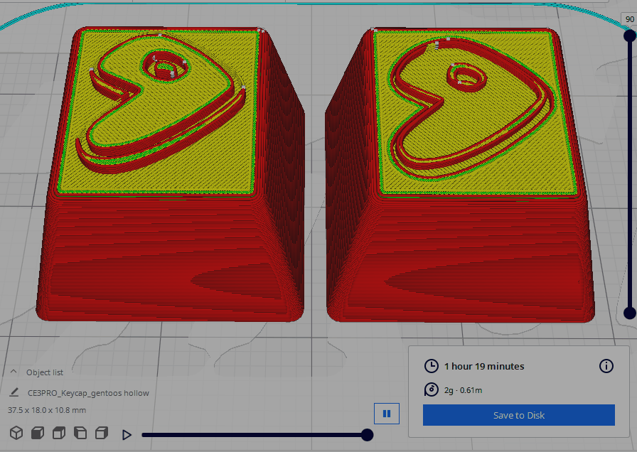637x452 pixels.
Task: Click dimensions text 37.5 x 18.0 x 10.8 mm
Action: tap(47, 410)
